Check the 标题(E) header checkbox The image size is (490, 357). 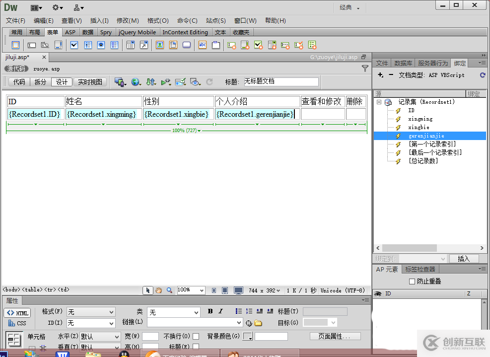point(196,347)
